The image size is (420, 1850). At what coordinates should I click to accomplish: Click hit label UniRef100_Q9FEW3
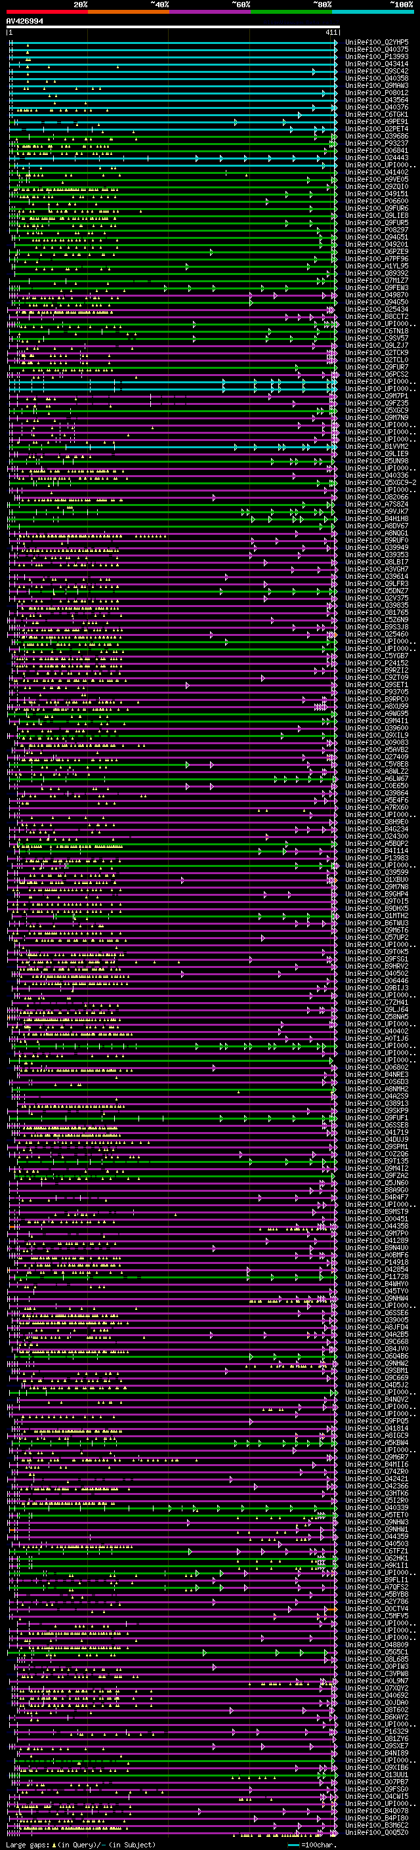click(377, 287)
